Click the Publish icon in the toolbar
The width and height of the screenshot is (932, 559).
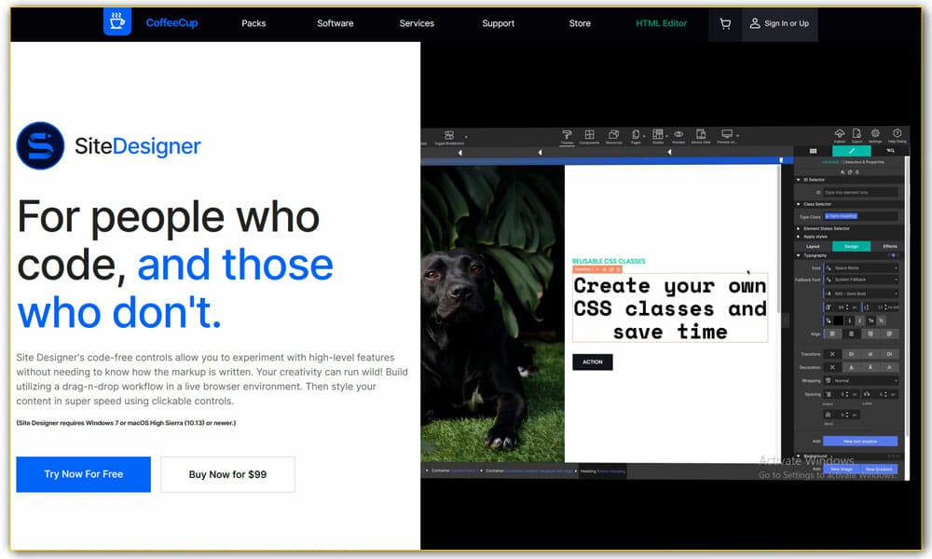click(840, 133)
